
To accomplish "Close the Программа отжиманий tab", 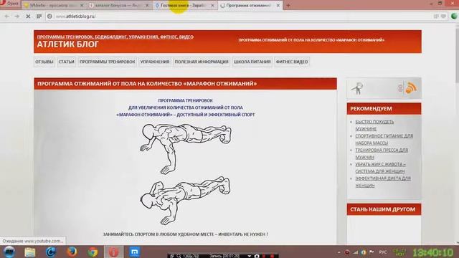I will click(278, 5).
